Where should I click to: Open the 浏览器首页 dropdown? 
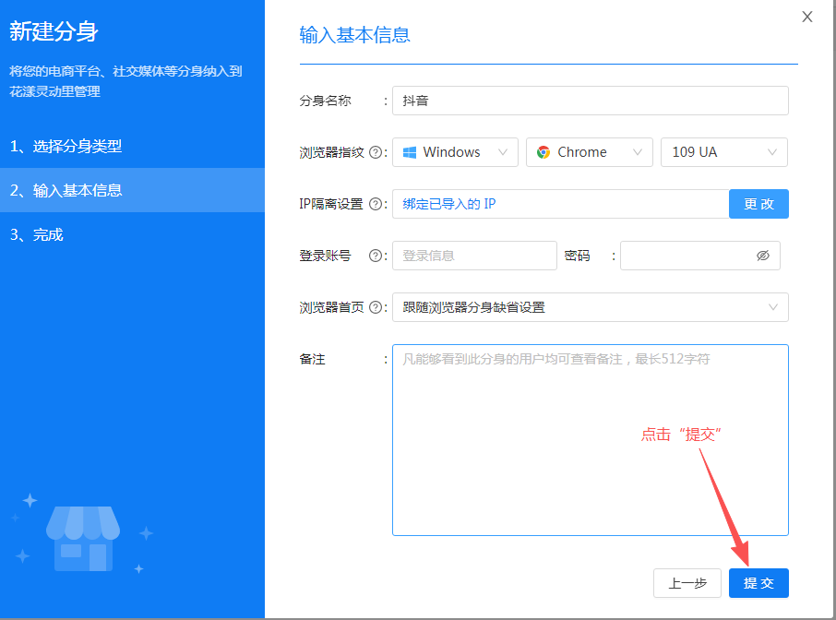click(x=590, y=307)
